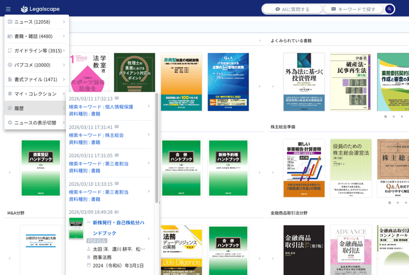Image resolution: width=409 pixels, height=275 pixels.
Task: Click the Legalscape logo
Action: coord(42,9)
